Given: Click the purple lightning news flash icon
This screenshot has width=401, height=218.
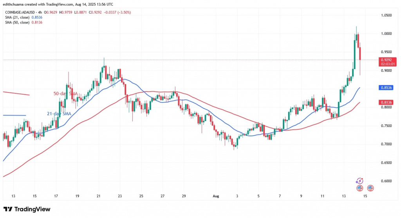Looking at the screenshot, I should coord(360,181).
